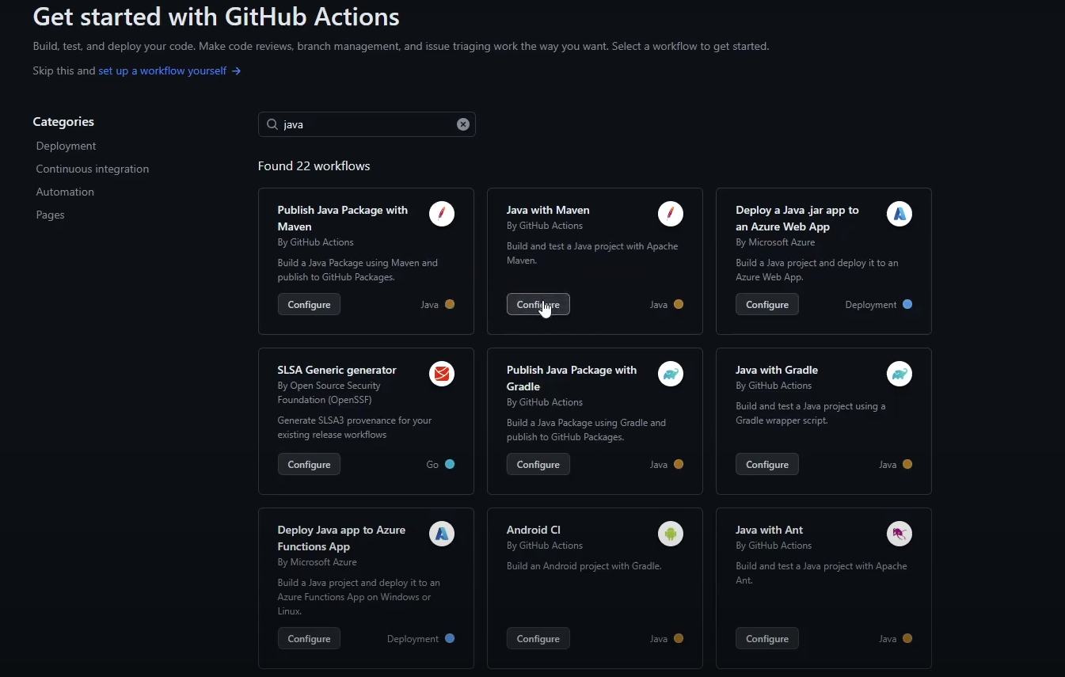Click the Java language dot on Java with Maven card
Viewport: 1065px width, 677px height.
[x=679, y=304]
